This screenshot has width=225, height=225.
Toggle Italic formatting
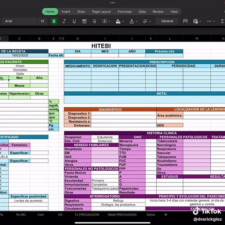click(x=64, y=21)
